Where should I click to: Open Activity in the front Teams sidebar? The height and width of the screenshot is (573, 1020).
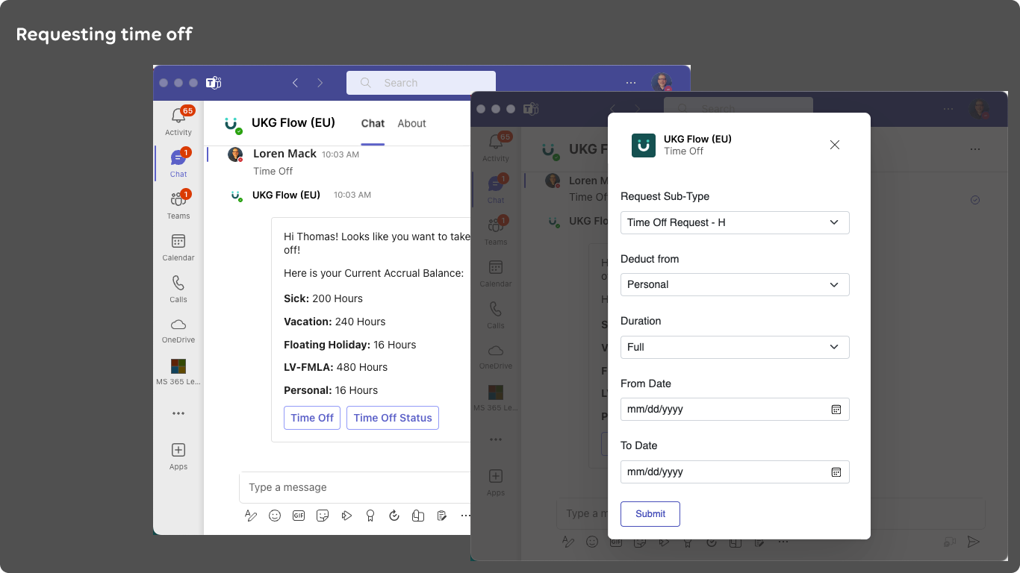tap(178, 122)
